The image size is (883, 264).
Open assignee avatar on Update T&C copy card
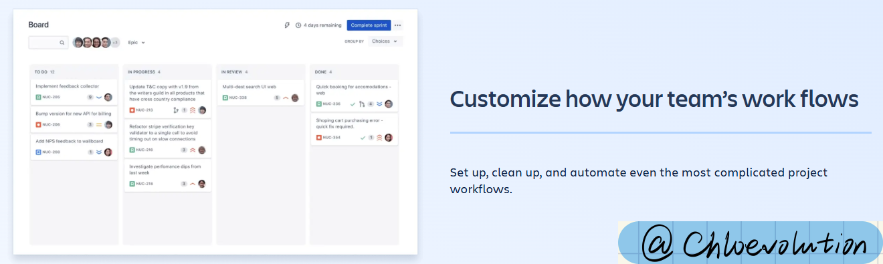point(202,110)
